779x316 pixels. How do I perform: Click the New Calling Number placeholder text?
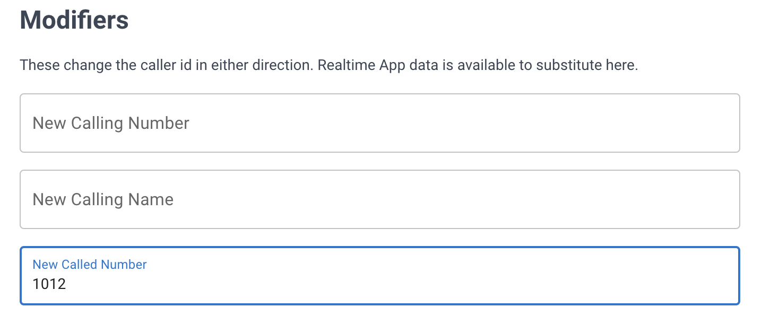(x=111, y=123)
